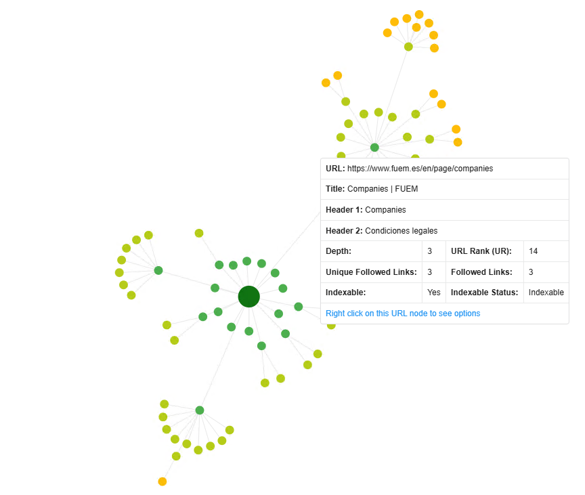Image resolution: width=585 pixels, height=495 pixels.
Task: Click the green hub node of the bottom cluster
Action: pyautogui.click(x=200, y=410)
